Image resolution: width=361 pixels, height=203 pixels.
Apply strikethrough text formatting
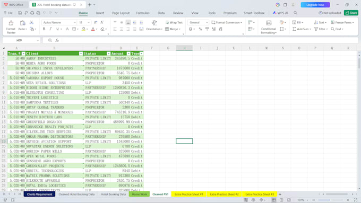[67, 29]
